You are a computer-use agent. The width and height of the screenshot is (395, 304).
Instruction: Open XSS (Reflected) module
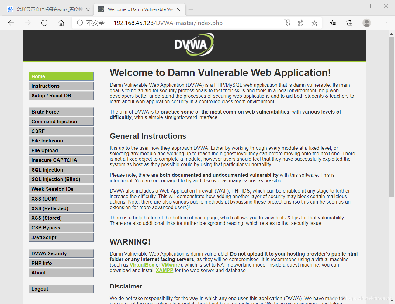pyautogui.click(x=61, y=208)
